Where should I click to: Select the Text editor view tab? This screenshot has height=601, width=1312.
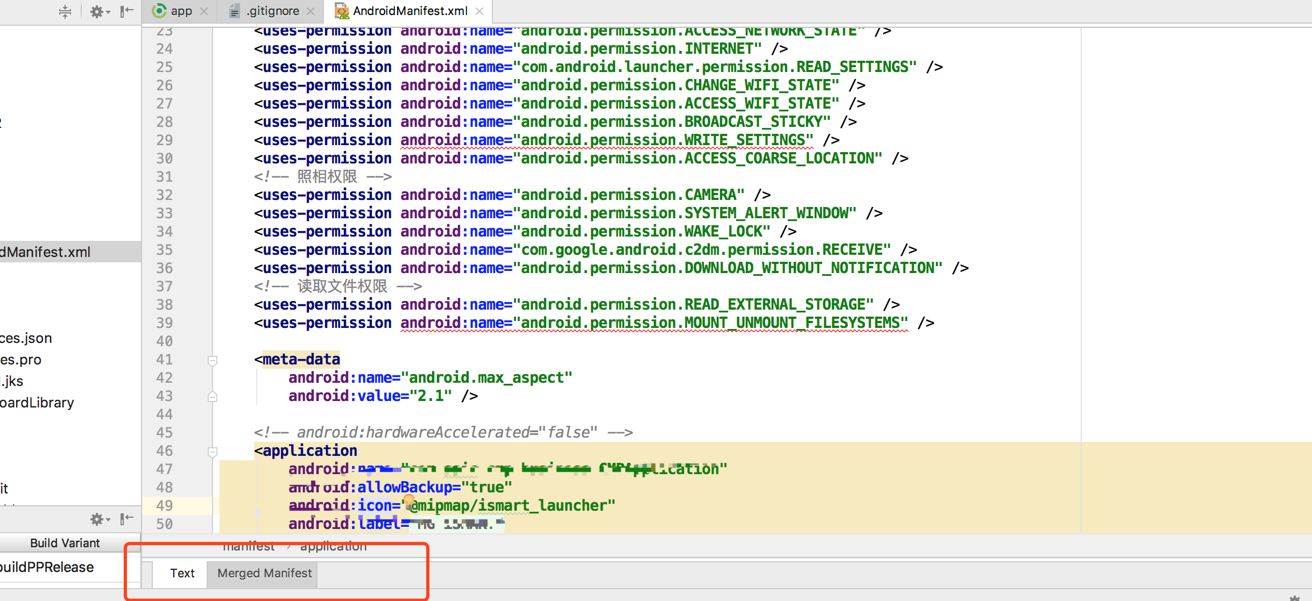click(x=182, y=573)
